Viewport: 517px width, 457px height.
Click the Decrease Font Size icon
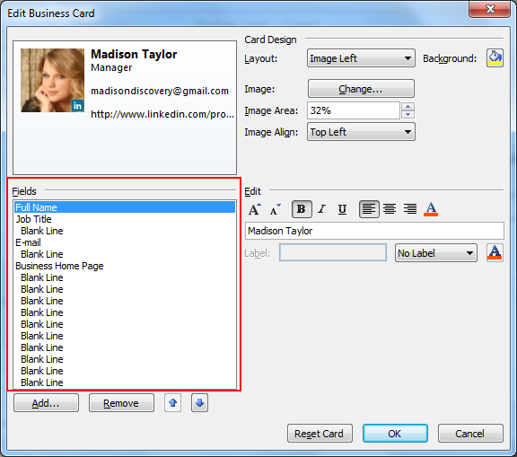(x=275, y=209)
